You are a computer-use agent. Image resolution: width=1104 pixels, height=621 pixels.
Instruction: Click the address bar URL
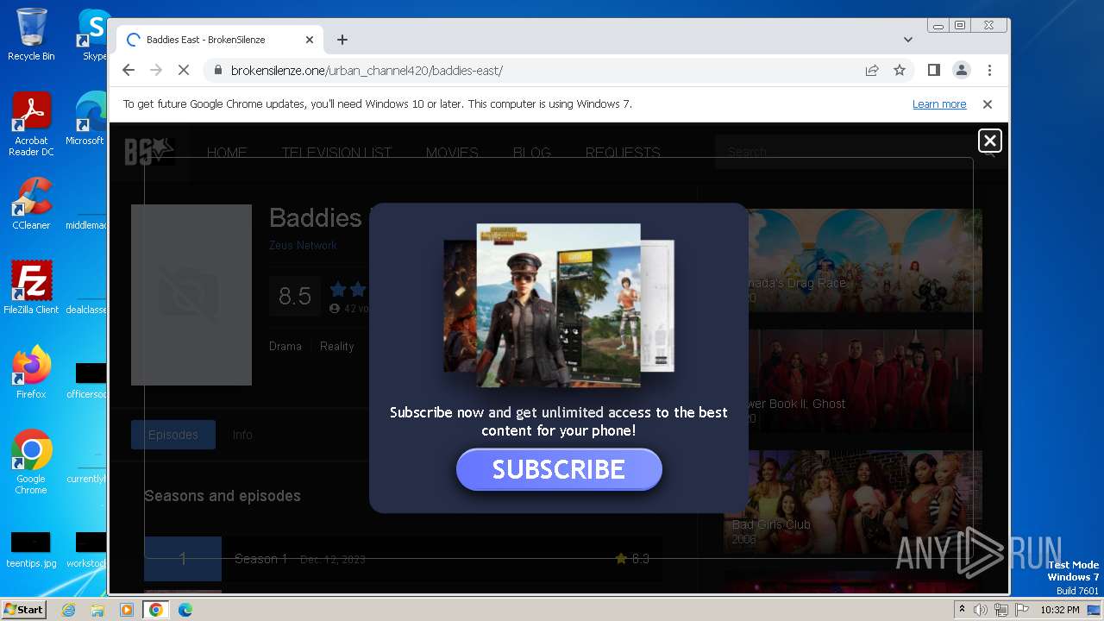pos(367,71)
